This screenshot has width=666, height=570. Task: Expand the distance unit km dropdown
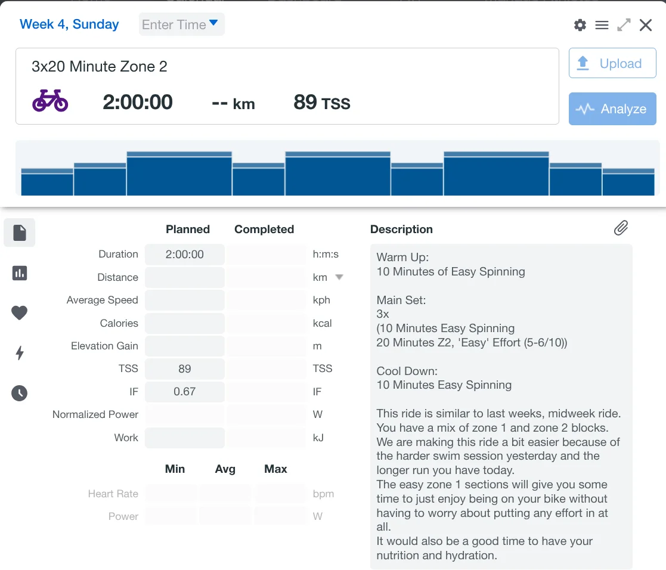[x=339, y=277]
